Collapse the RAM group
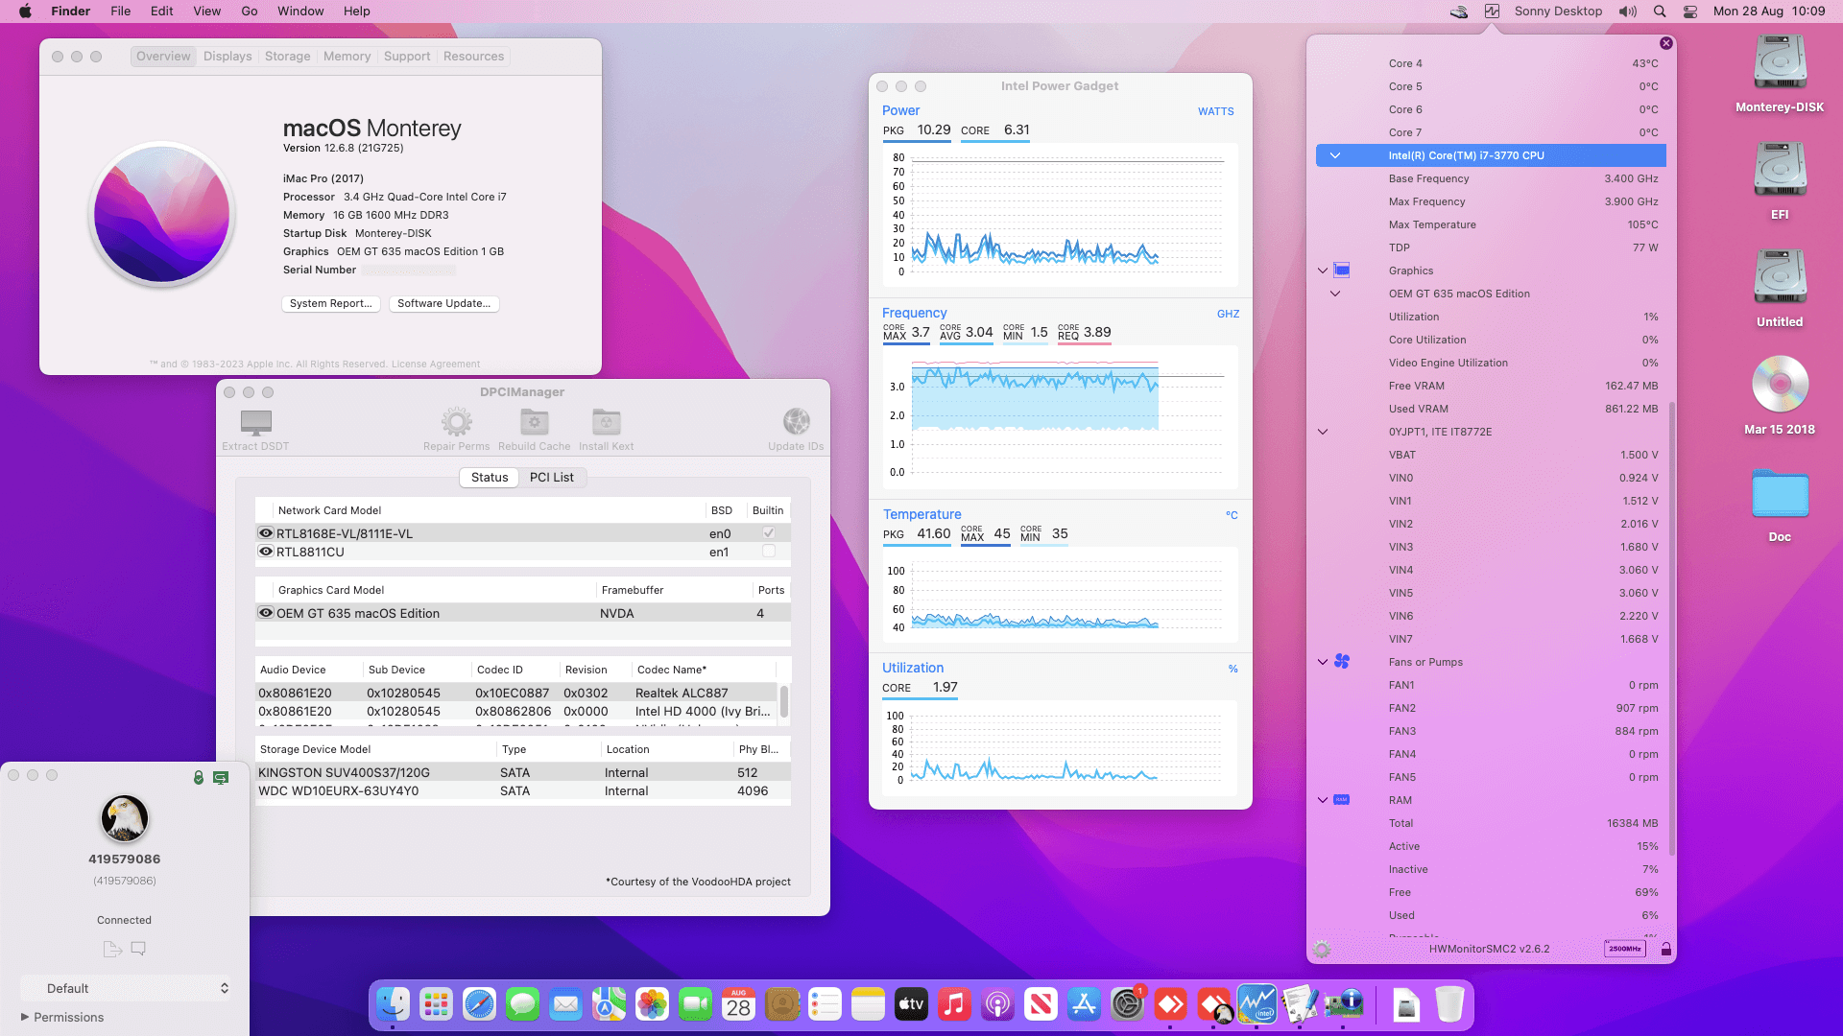The height and width of the screenshot is (1036, 1843). [x=1323, y=800]
